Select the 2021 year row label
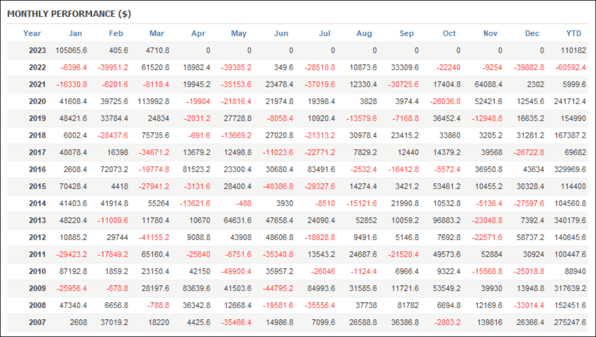This screenshot has height=337, width=596. [x=37, y=84]
